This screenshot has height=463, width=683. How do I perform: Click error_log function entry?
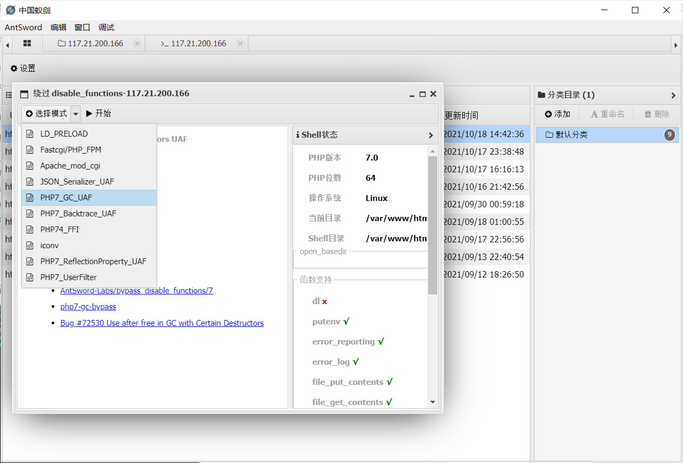tap(335, 362)
